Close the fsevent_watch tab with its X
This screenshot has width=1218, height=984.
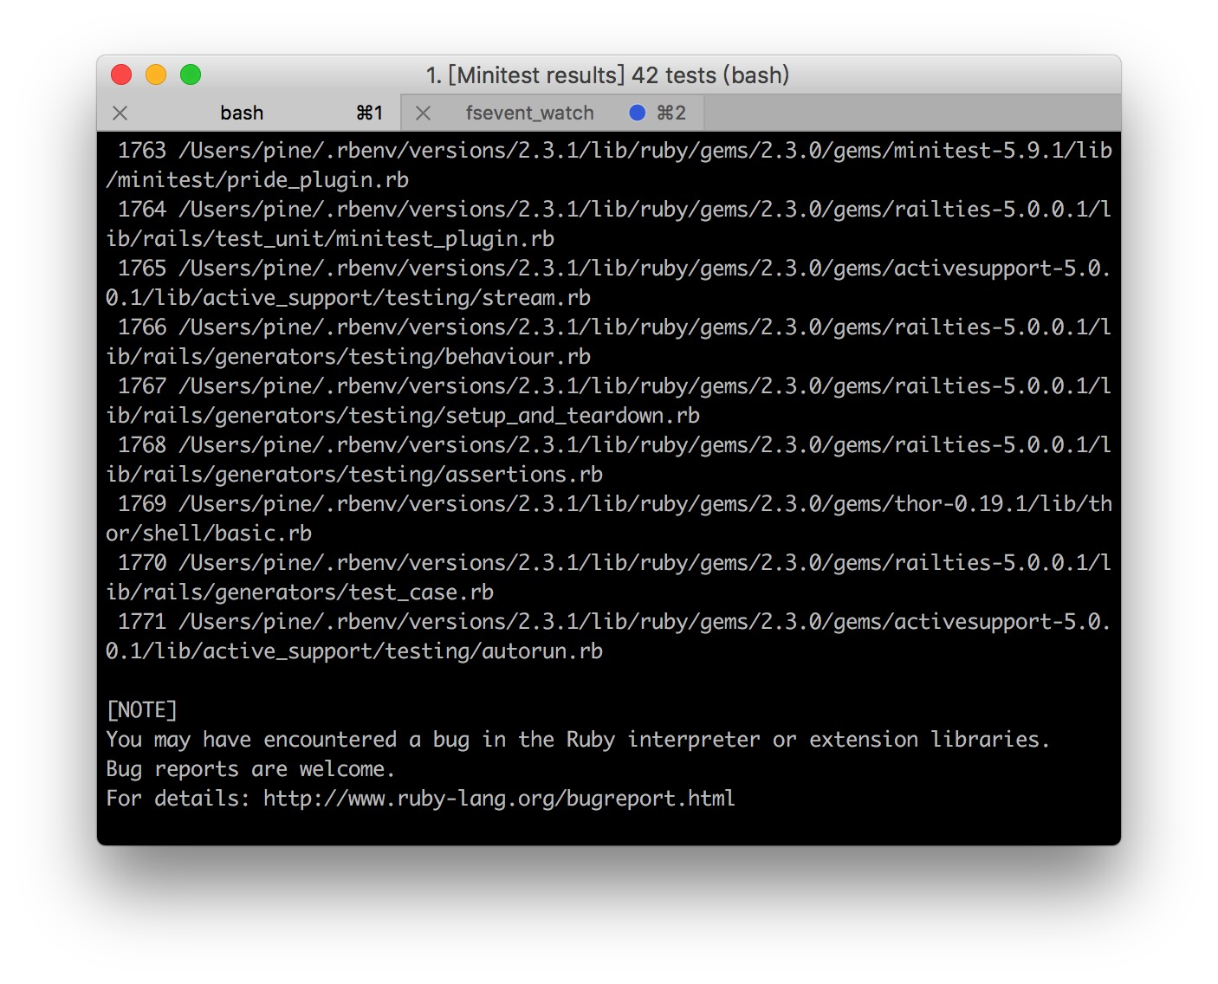[x=423, y=113]
